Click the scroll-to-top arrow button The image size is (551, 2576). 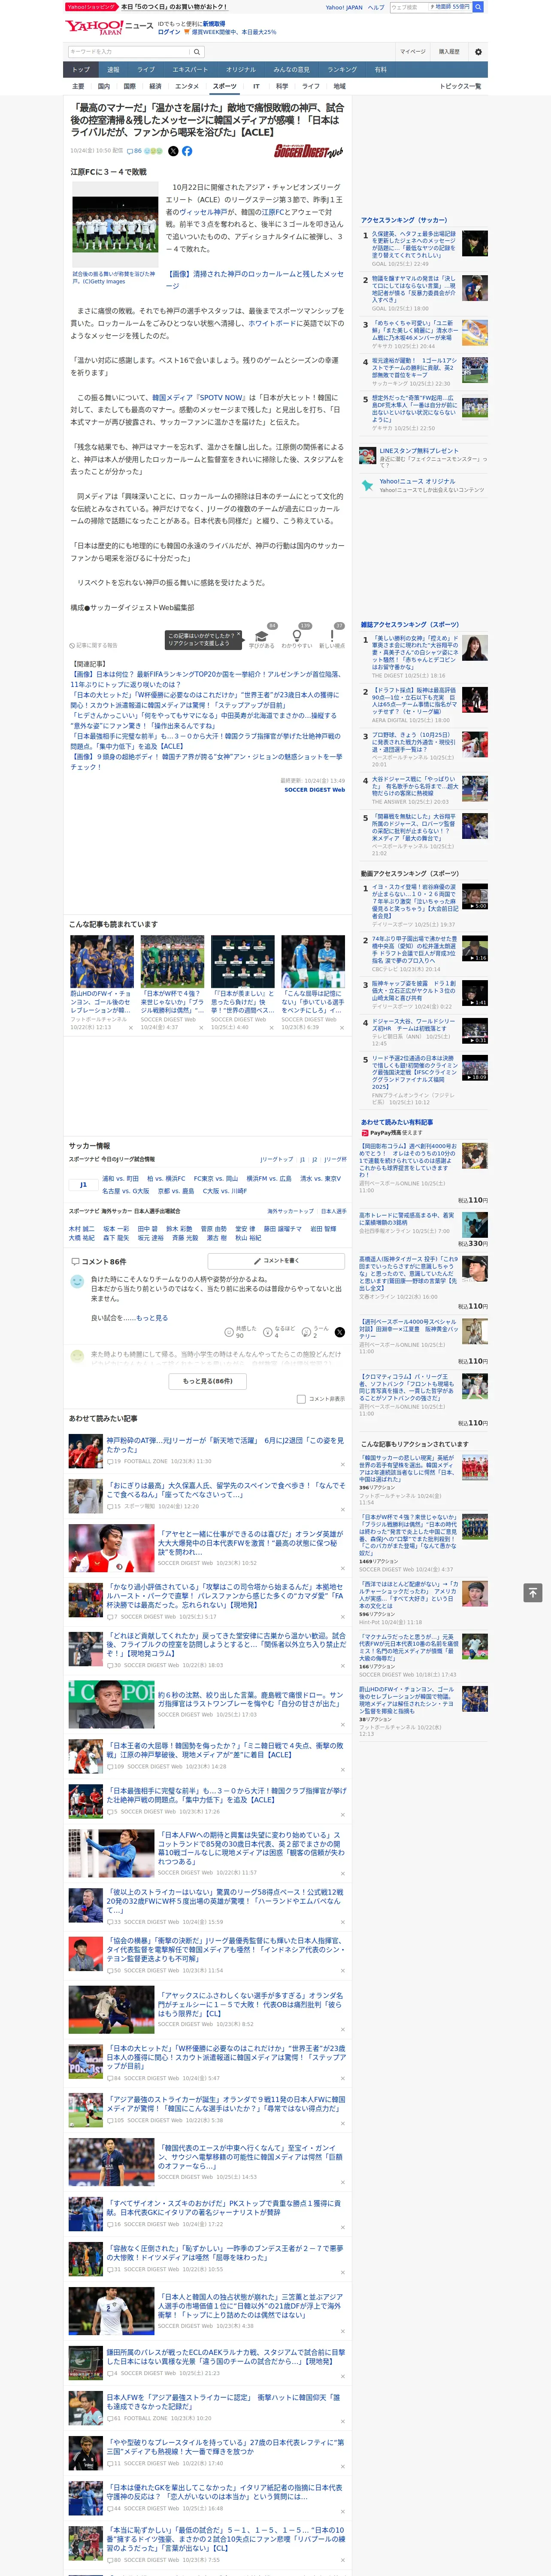533,1593
